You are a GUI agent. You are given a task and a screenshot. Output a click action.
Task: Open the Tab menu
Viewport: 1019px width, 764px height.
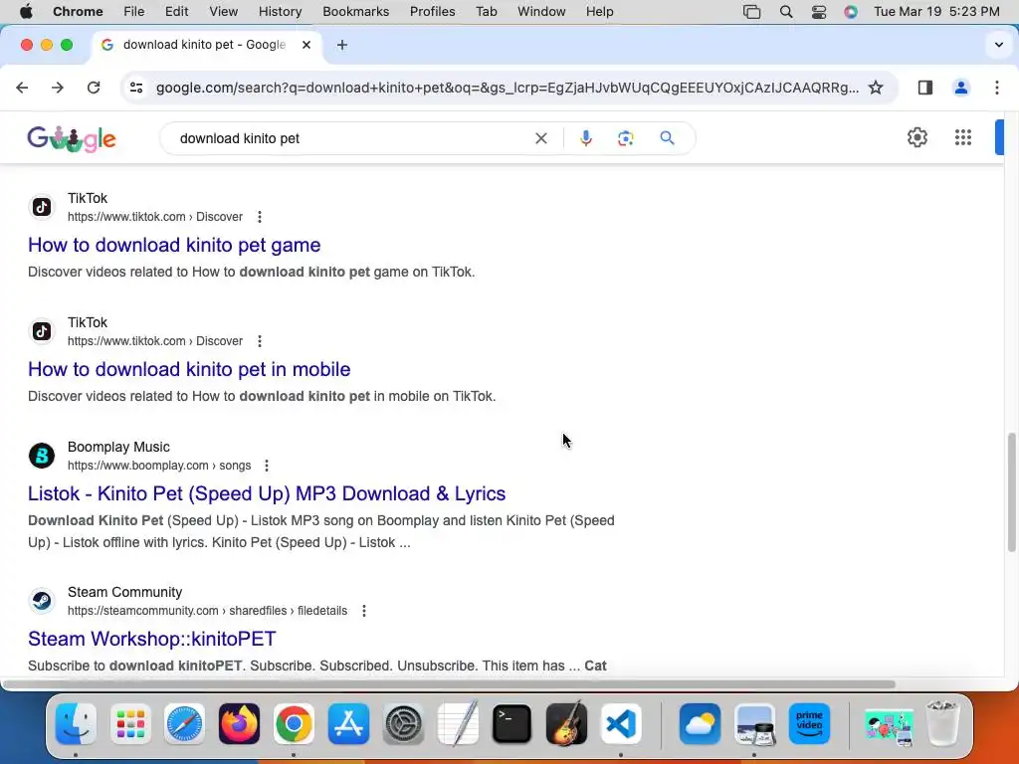486,11
